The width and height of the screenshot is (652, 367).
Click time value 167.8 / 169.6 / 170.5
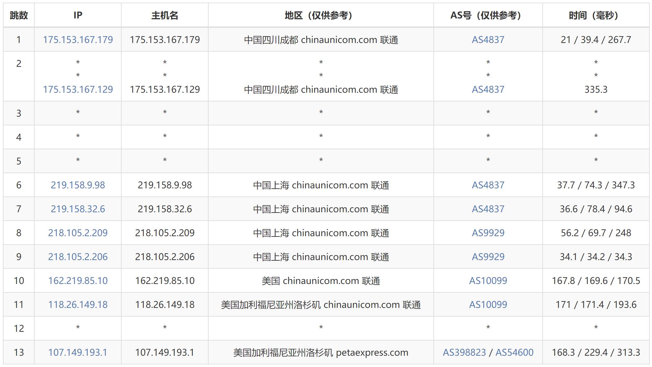click(596, 281)
